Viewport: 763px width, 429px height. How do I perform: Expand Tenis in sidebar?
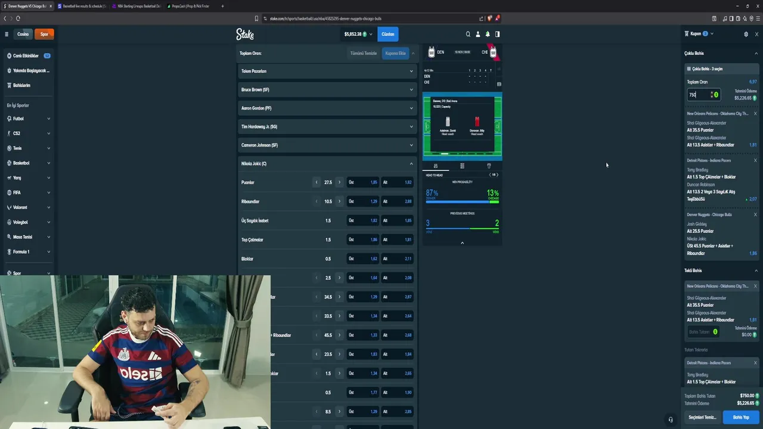point(28,148)
